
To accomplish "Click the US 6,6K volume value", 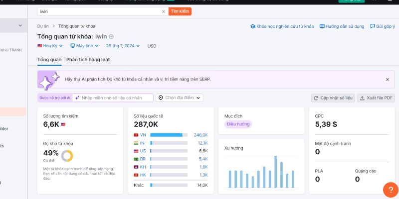I will (x=203, y=151).
